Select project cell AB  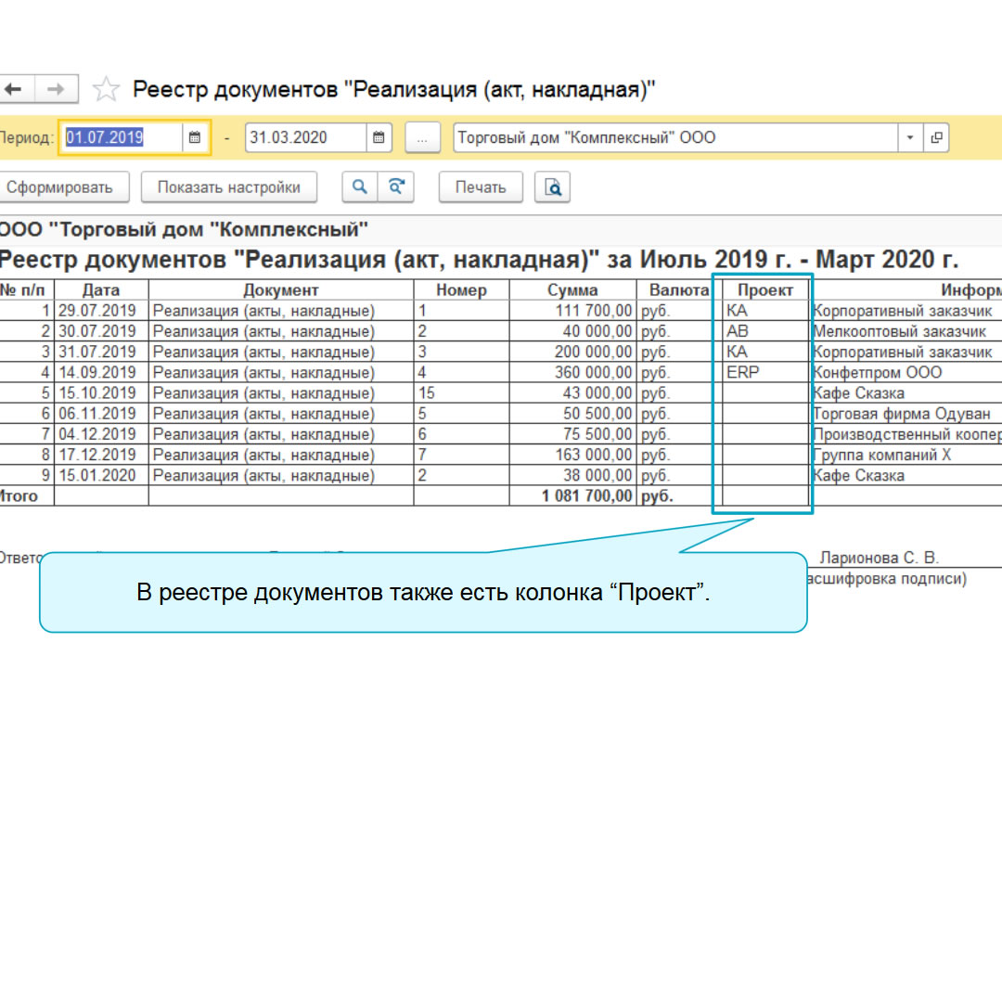click(764, 331)
